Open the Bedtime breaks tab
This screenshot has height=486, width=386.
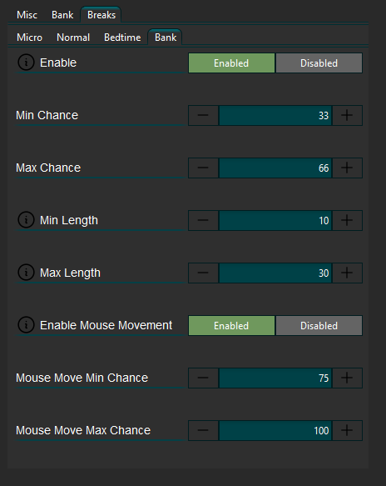(x=122, y=38)
